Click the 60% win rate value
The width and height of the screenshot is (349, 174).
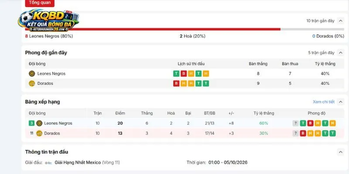264,123
